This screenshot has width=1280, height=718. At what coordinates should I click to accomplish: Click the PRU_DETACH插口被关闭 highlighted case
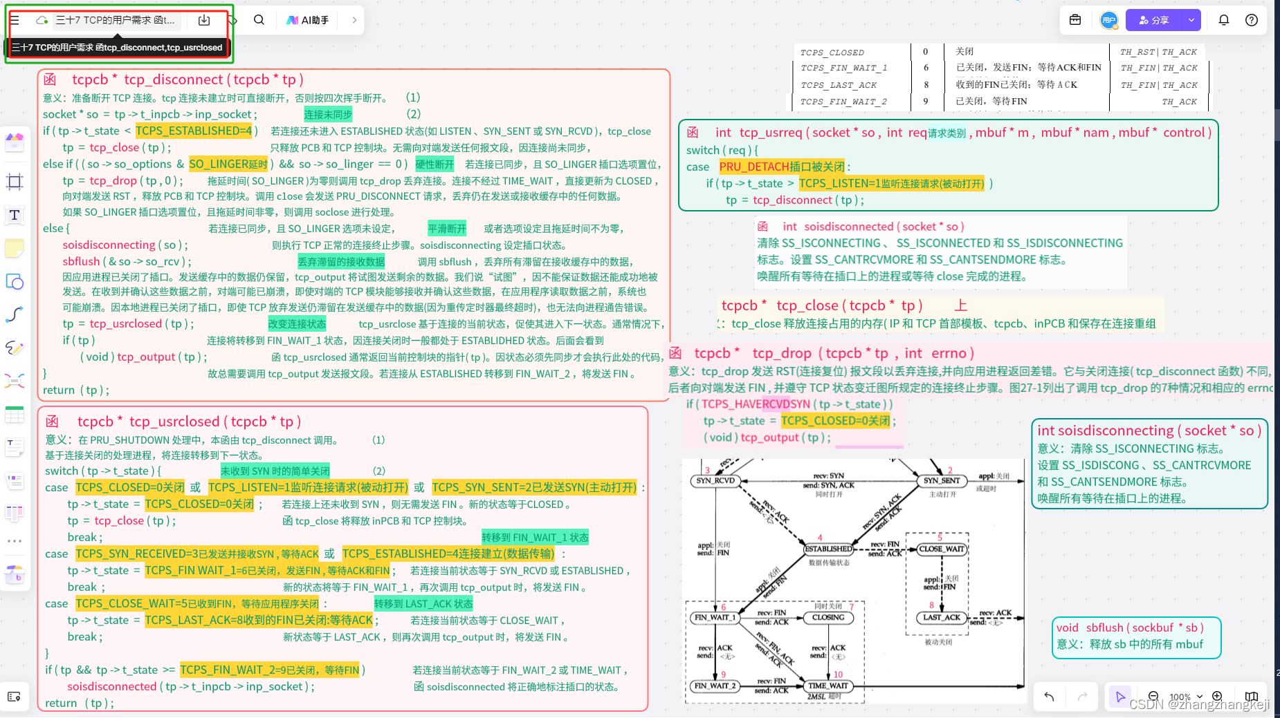[x=782, y=167]
